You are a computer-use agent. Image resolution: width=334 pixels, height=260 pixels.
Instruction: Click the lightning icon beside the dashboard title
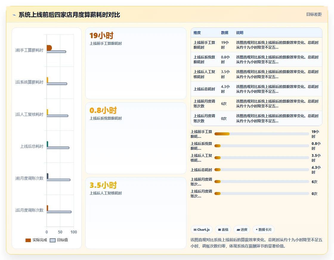[x=14, y=15]
